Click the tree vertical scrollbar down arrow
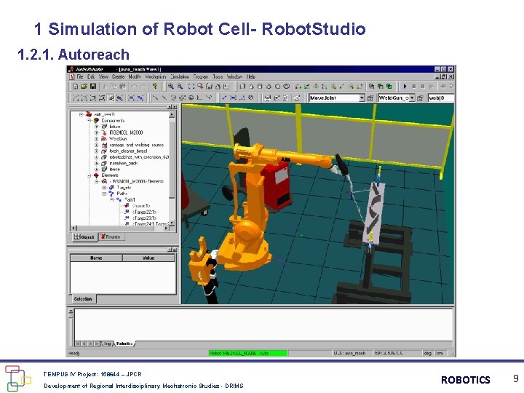The image size is (524, 393). [172, 223]
